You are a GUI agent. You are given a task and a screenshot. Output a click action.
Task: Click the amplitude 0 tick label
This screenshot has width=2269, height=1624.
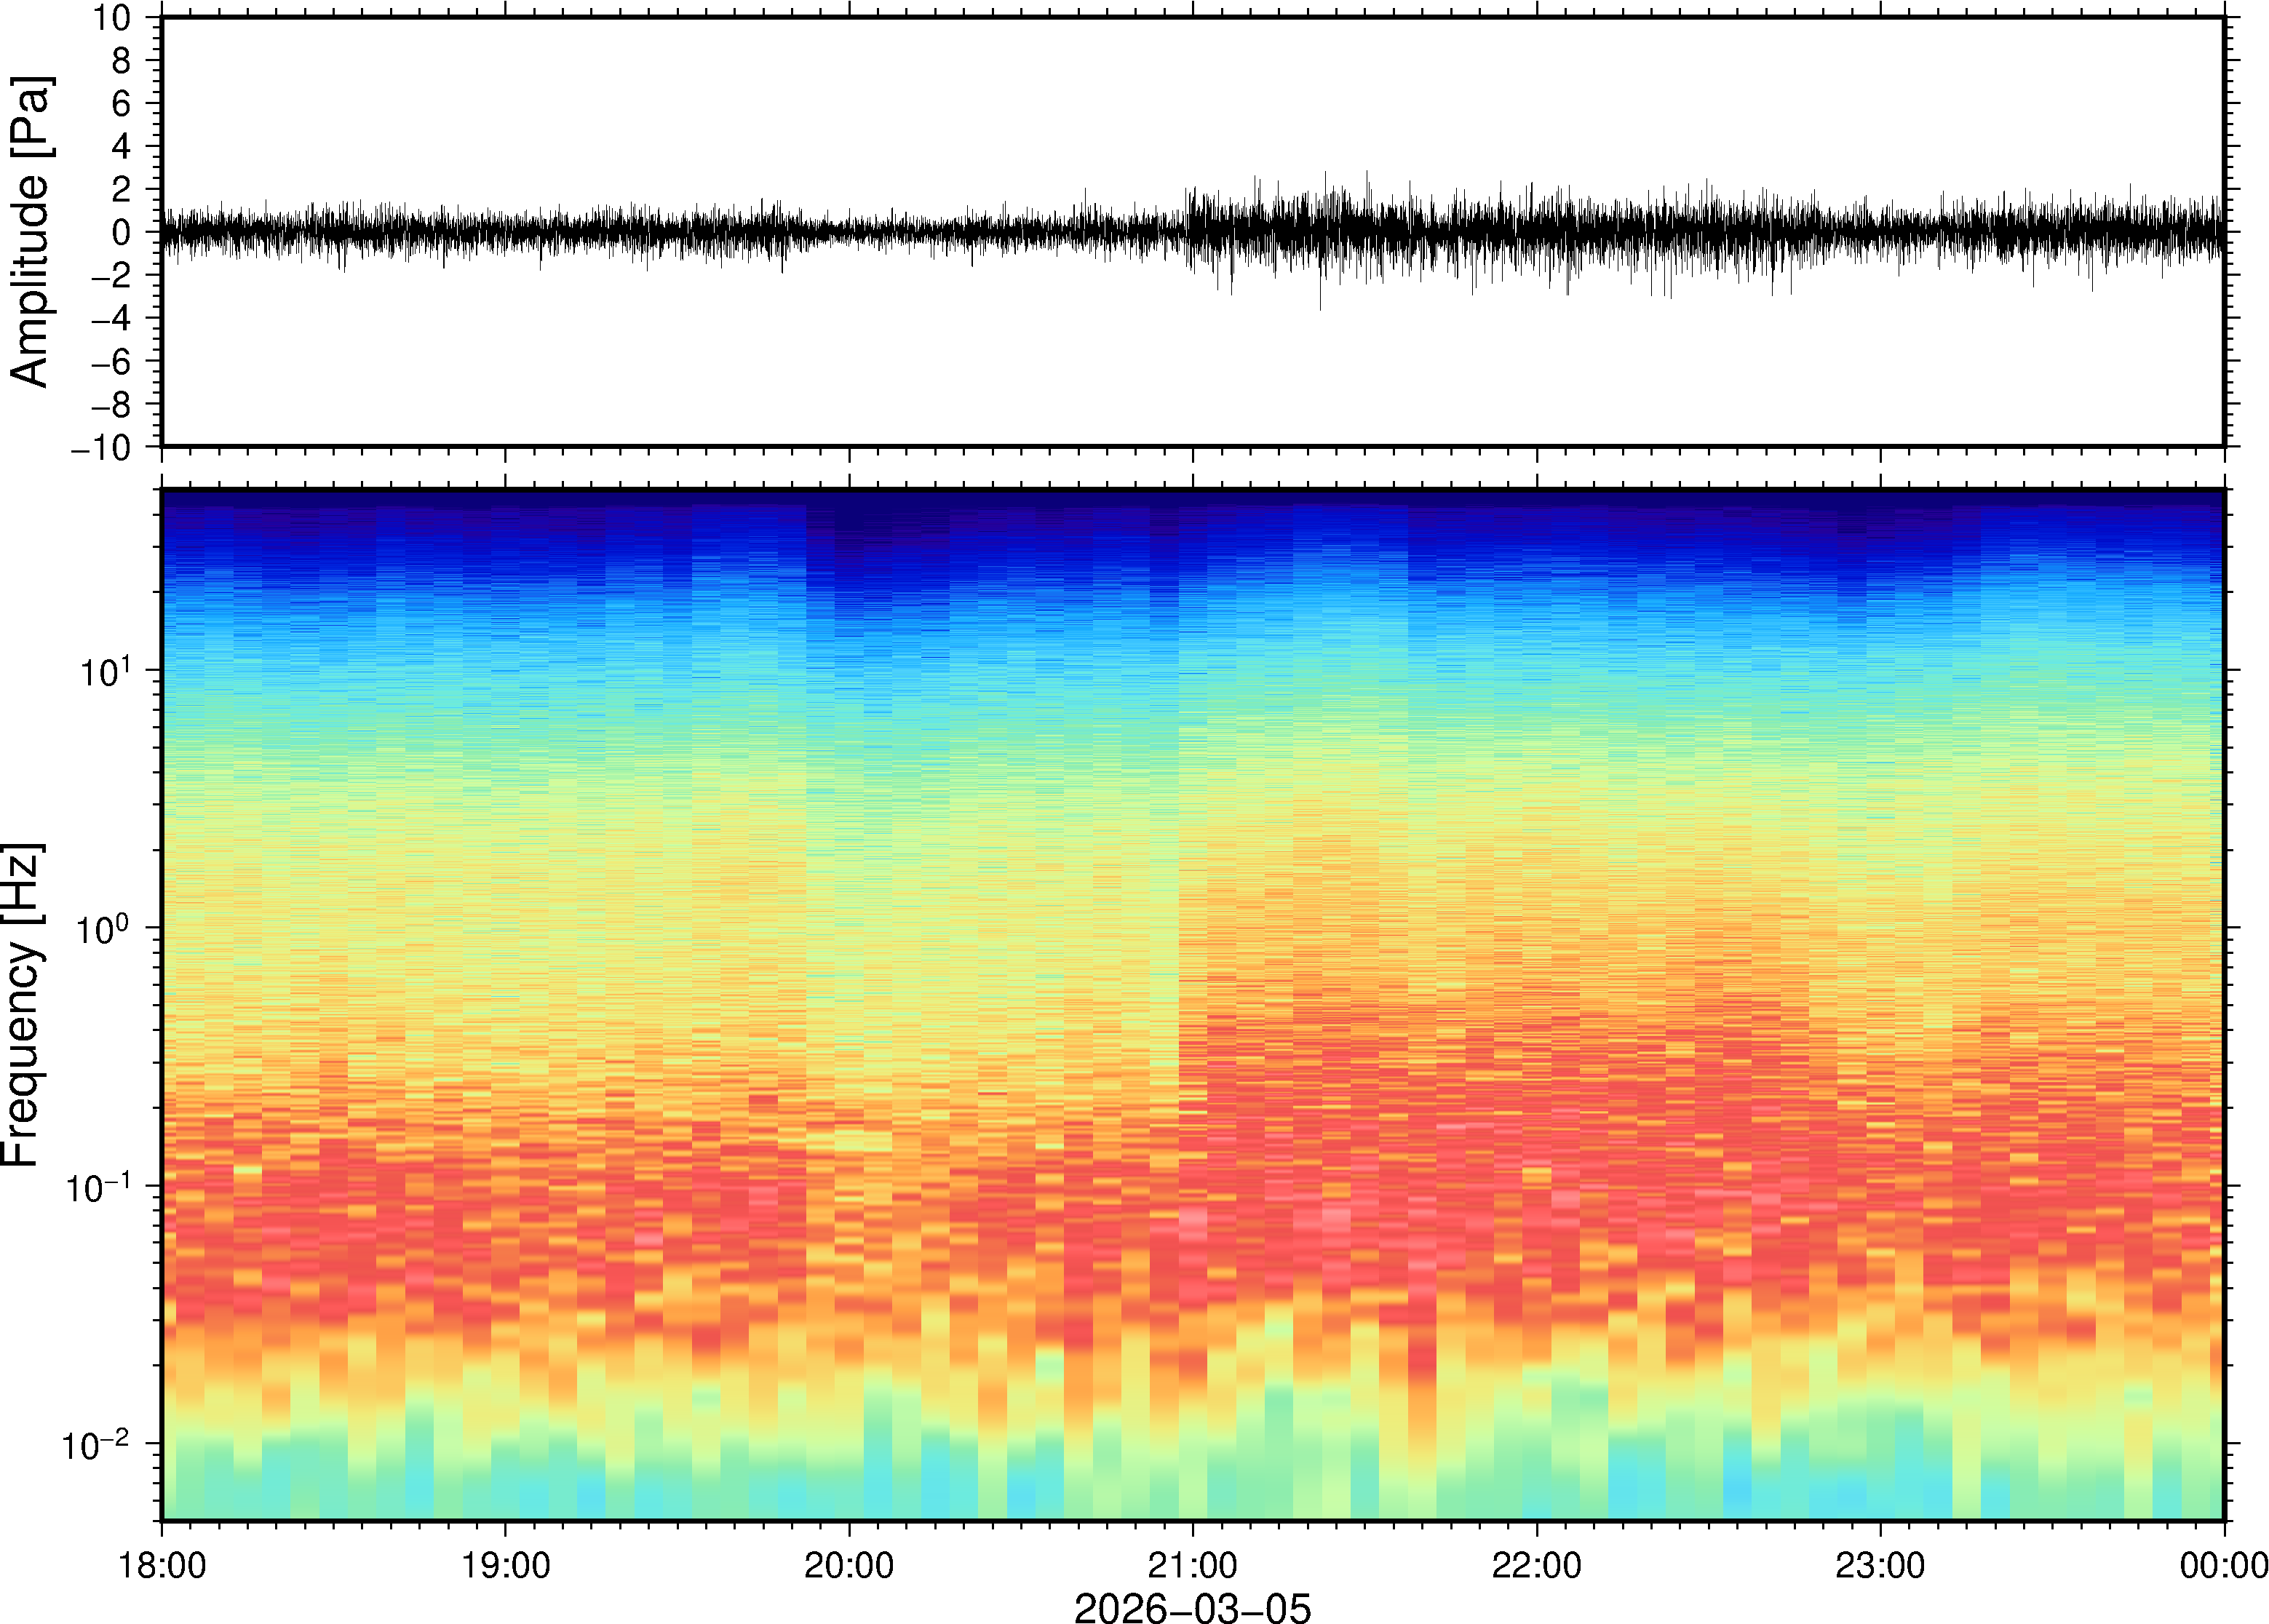click(121, 232)
